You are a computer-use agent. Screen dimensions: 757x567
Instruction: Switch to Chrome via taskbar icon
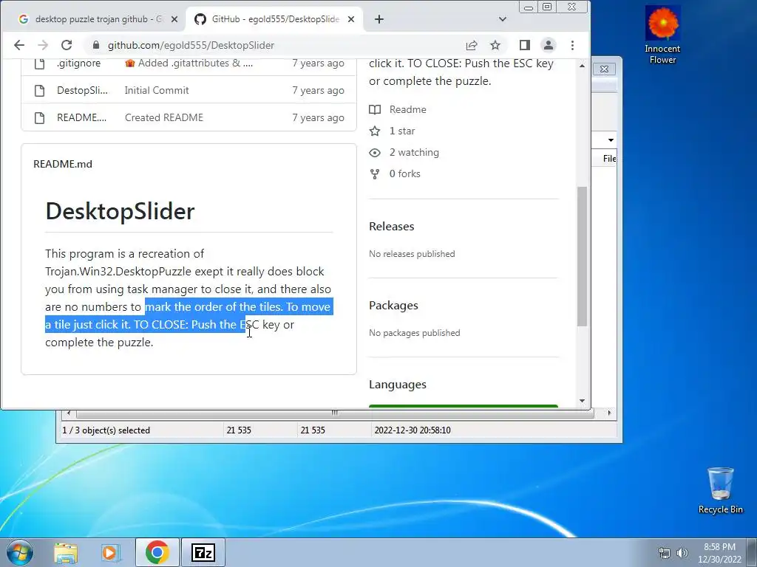(x=157, y=552)
